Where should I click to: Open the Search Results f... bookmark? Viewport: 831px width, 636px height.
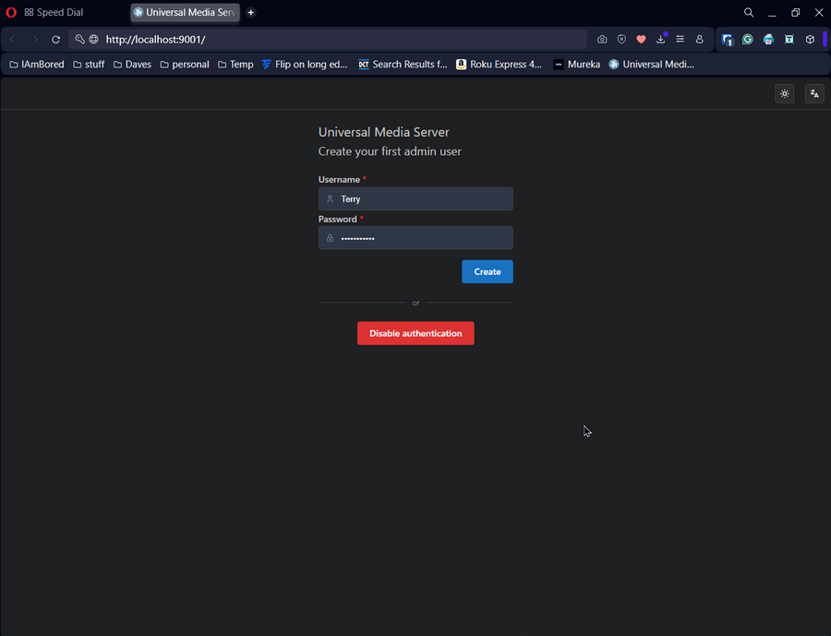pyautogui.click(x=403, y=64)
